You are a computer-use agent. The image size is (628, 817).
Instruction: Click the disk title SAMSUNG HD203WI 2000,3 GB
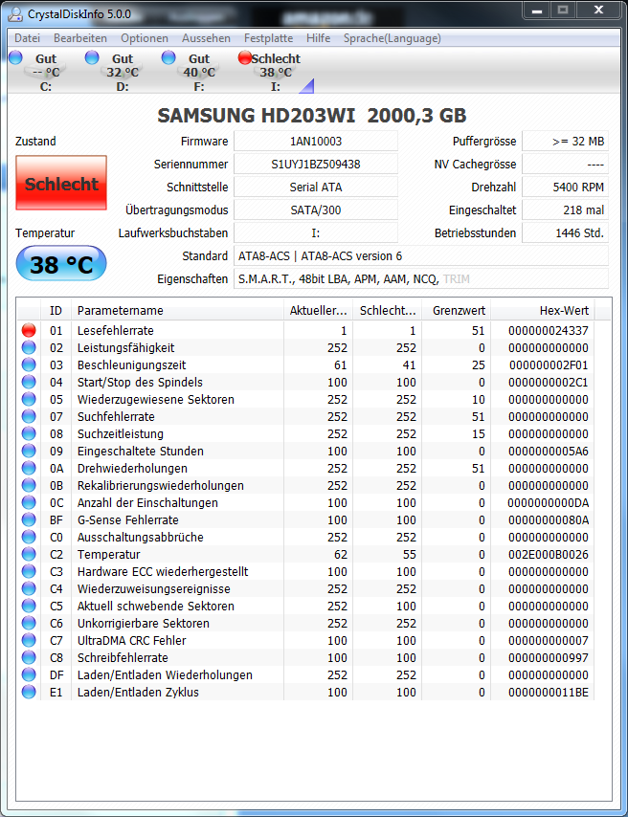(311, 115)
